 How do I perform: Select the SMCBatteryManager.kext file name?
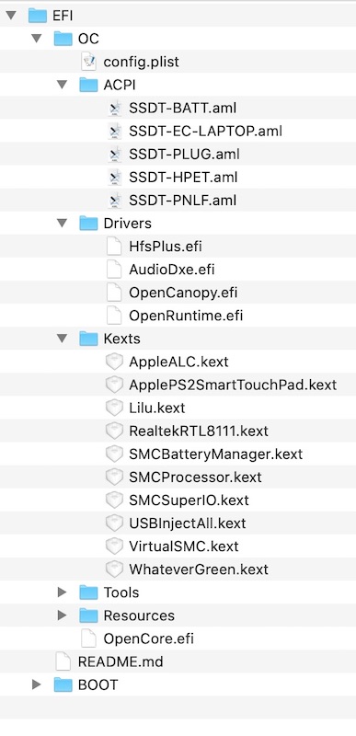point(216,454)
